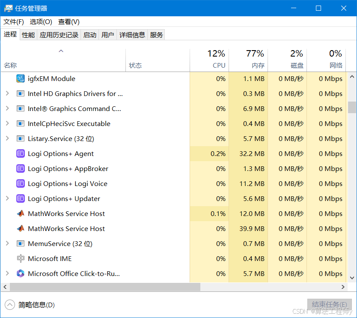Click the Listary.Service process icon

[21, 138]
